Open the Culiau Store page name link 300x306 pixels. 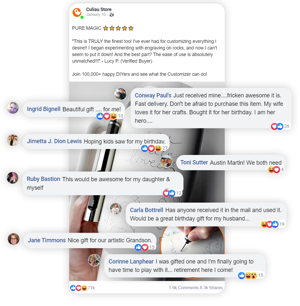[99, 9]
